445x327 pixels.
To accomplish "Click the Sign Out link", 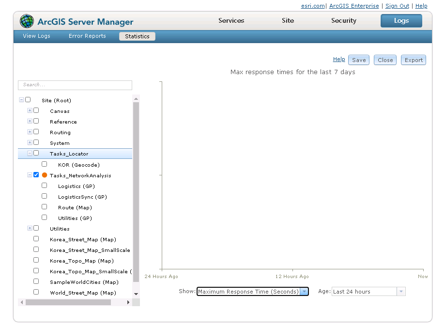I will 397,6.
